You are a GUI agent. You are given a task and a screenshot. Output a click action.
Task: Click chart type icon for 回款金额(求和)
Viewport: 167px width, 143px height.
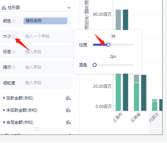coord(68,98)
